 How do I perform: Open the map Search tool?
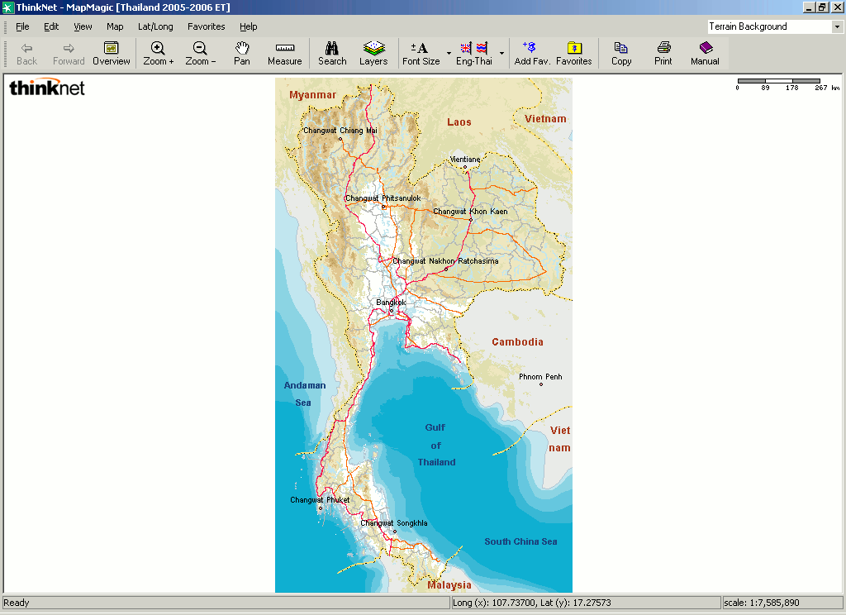[332, 53]
